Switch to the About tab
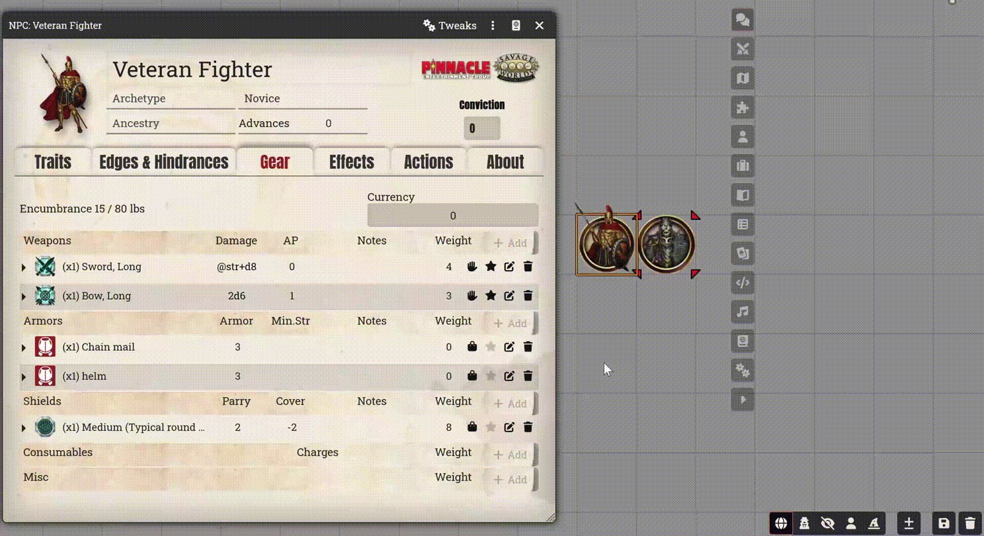 click(x=505, y=161)
